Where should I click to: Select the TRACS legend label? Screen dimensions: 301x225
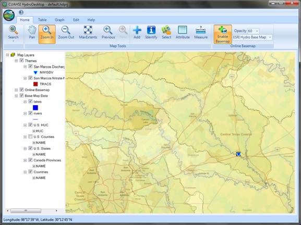tap(45, 84)
